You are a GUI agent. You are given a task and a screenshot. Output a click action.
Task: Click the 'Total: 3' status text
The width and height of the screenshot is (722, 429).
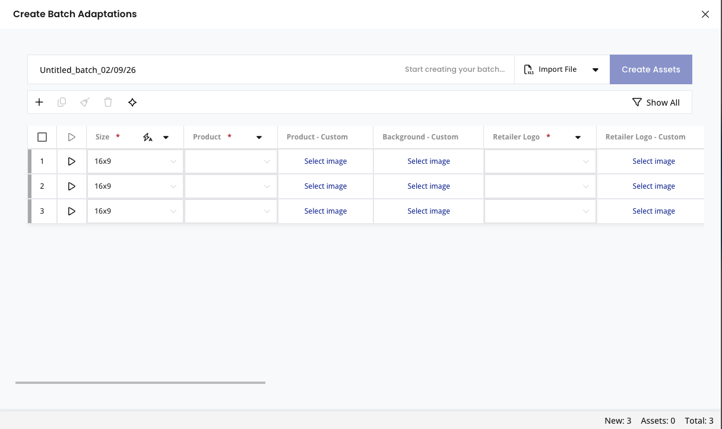coord(699,421)
